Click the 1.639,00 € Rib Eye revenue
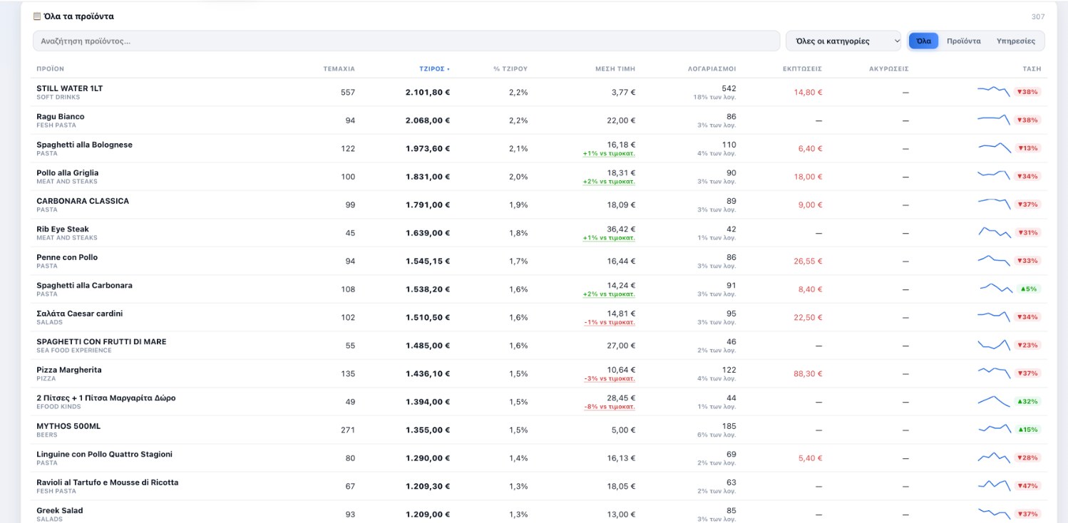Viewport: 1068px width, 523px height. tap(428, 233)
